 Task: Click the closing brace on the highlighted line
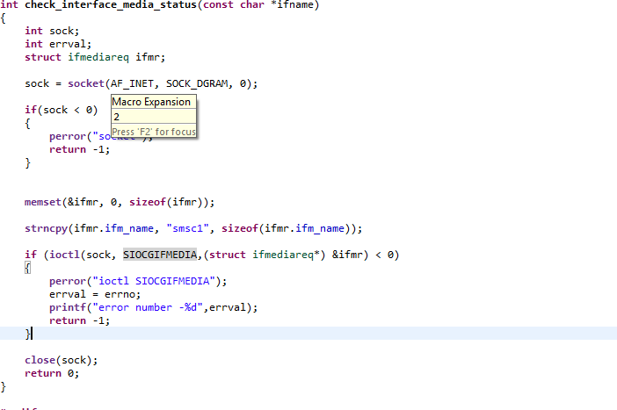(28, 334)
